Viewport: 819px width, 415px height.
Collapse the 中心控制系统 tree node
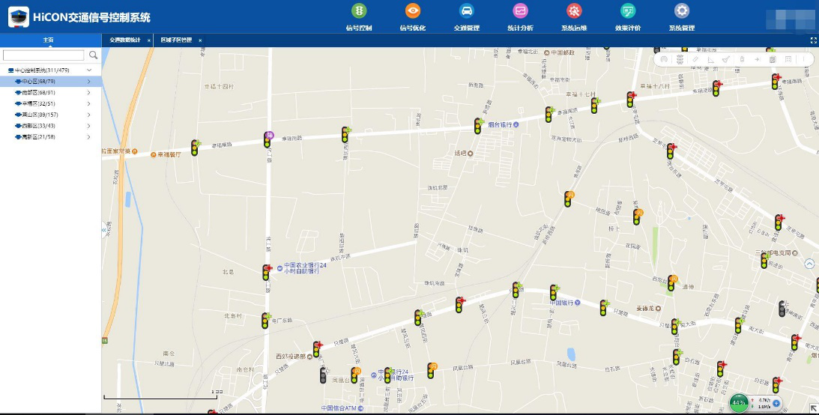point(89,70)
